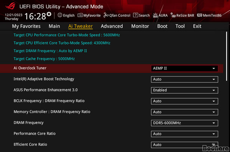Expand Performance Core Ratio dropdown
The height and width of the screenshot is (152, 230).
click(184, 134)
